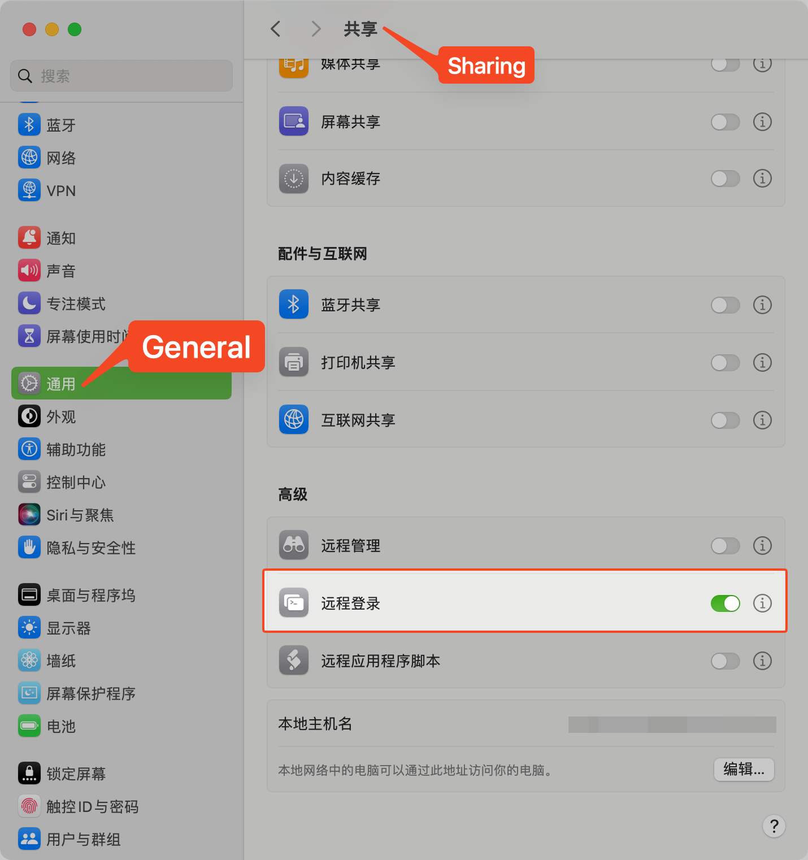Click info icon for 屏幕共享
This screenshot has height=860, width=808.
click(762, 121)
